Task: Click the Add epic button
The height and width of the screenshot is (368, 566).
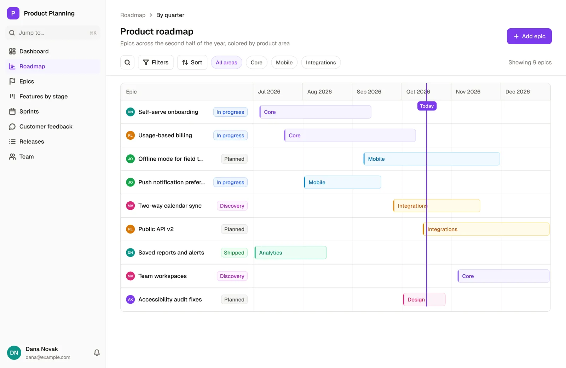Action: (x=529, y=36)
